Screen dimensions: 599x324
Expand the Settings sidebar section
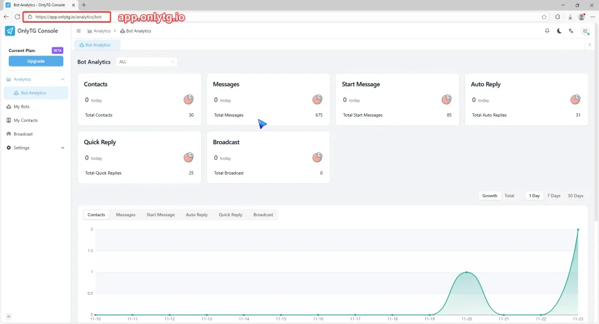coord(63,148)
